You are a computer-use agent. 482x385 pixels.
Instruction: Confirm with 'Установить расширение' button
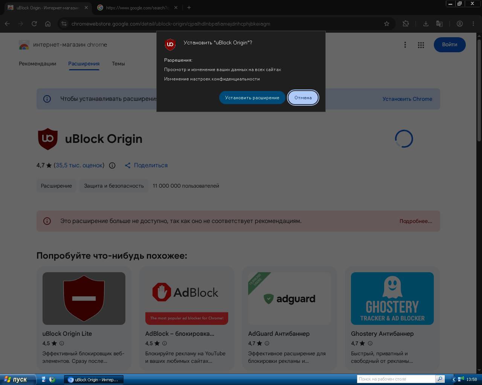click(252, 98)
